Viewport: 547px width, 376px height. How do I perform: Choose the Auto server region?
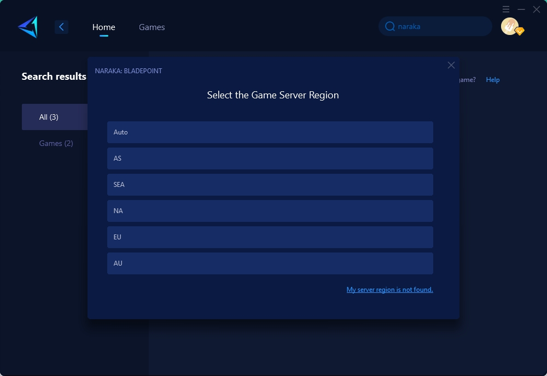tap(270, 132)
